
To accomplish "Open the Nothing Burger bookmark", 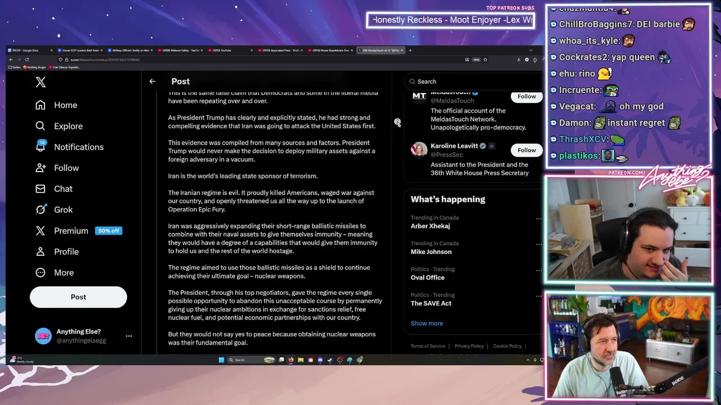I will 35,67.
